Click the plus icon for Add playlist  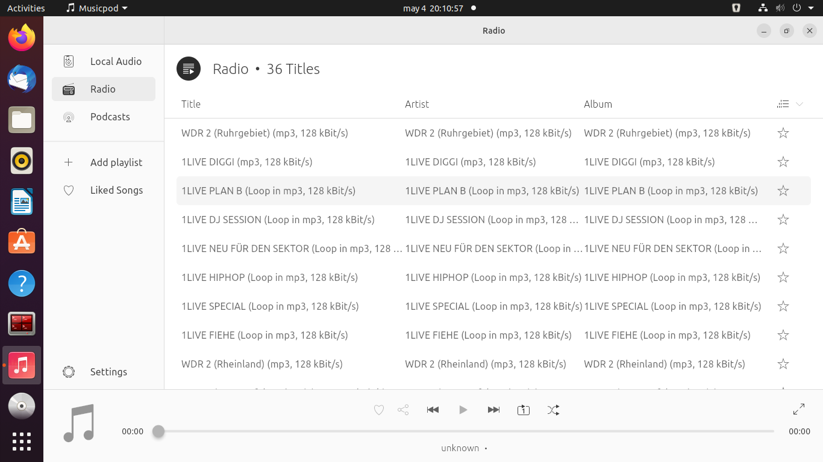(69, 162)
